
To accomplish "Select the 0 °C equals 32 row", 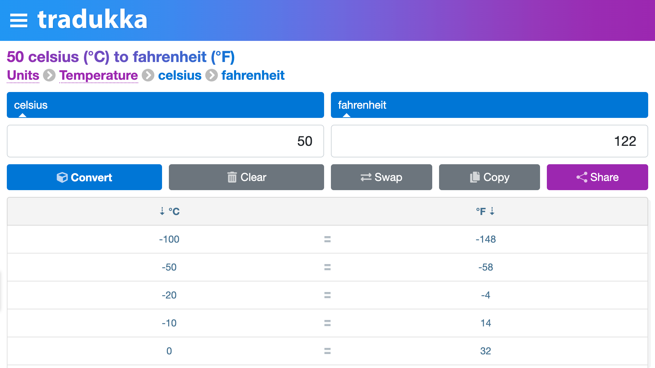I will [327, 351].
